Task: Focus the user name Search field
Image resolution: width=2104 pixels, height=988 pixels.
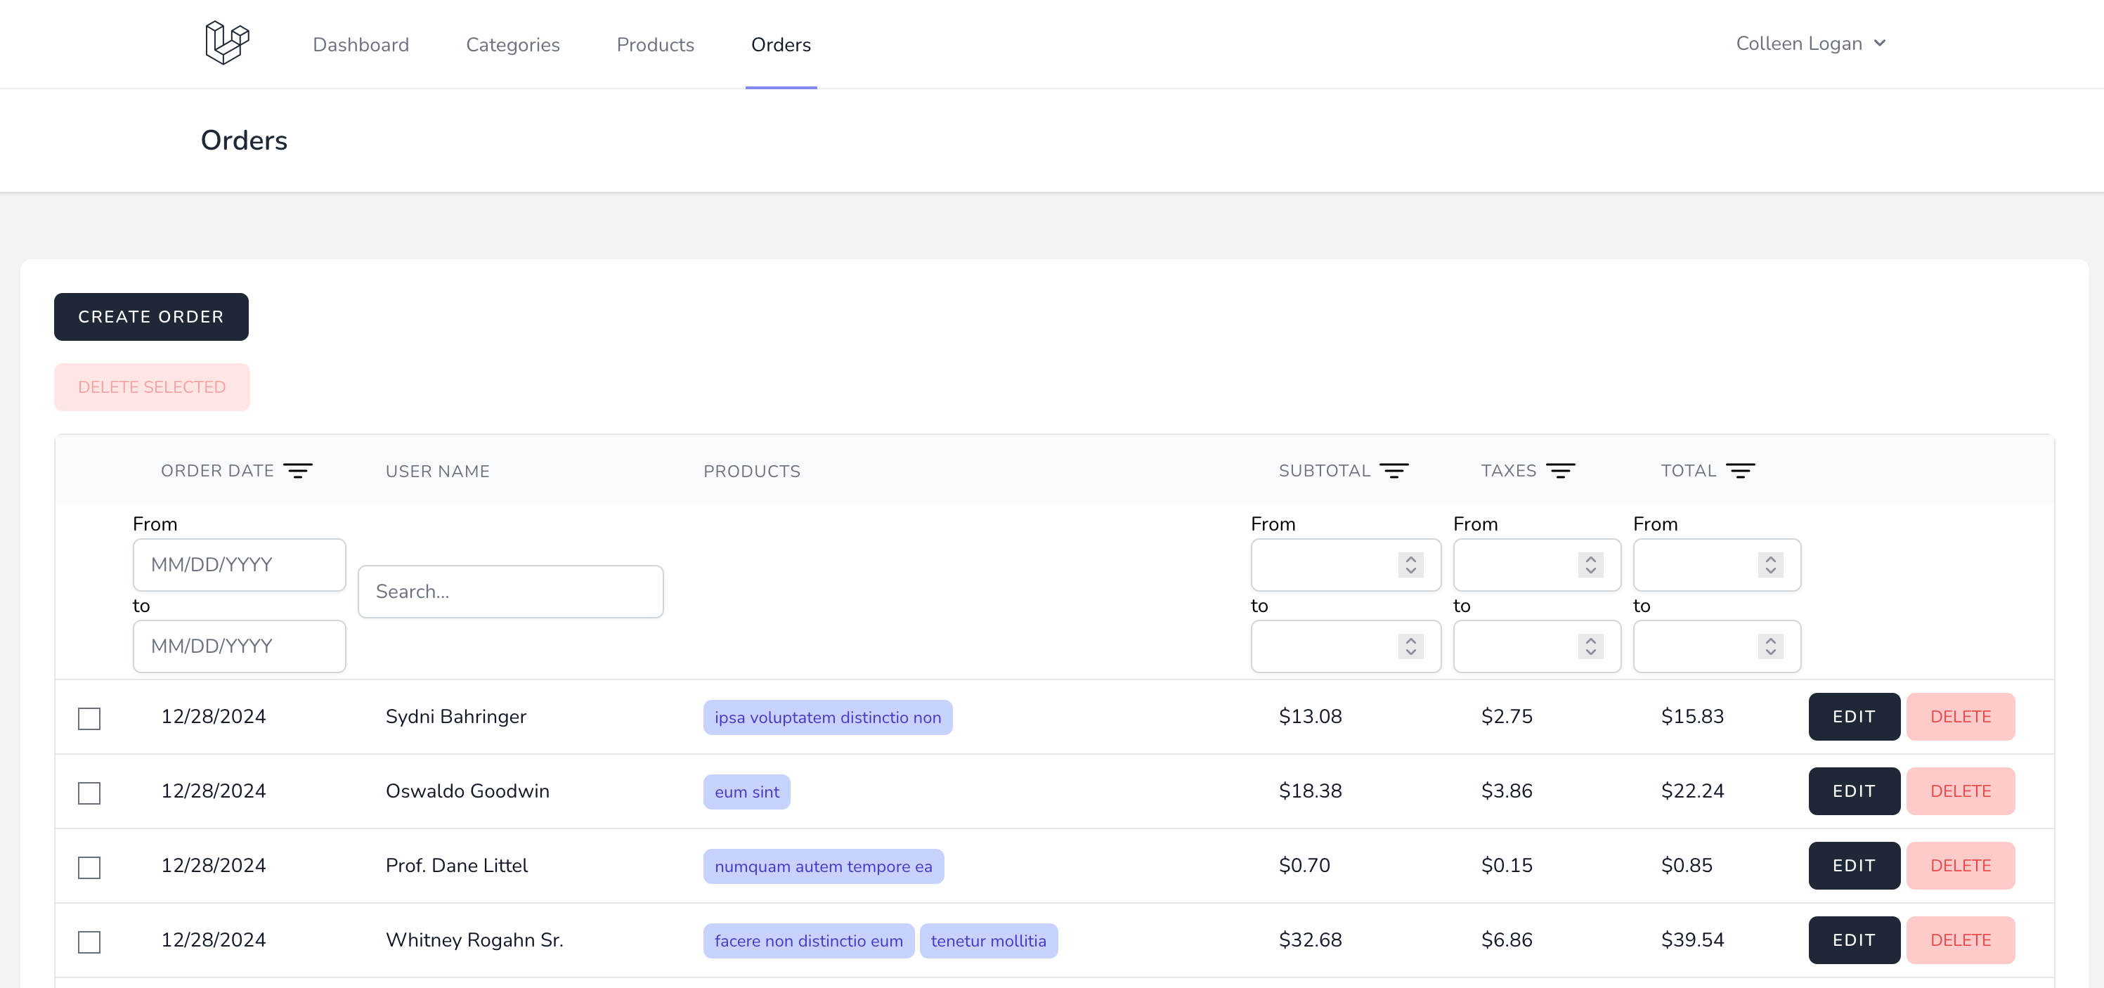Action: coord(510,592)
